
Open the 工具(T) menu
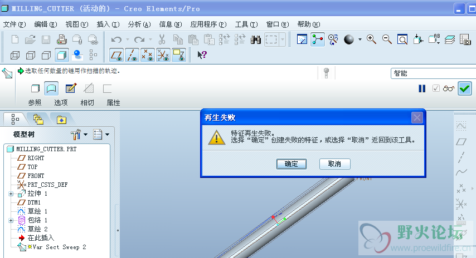[246, 24]
